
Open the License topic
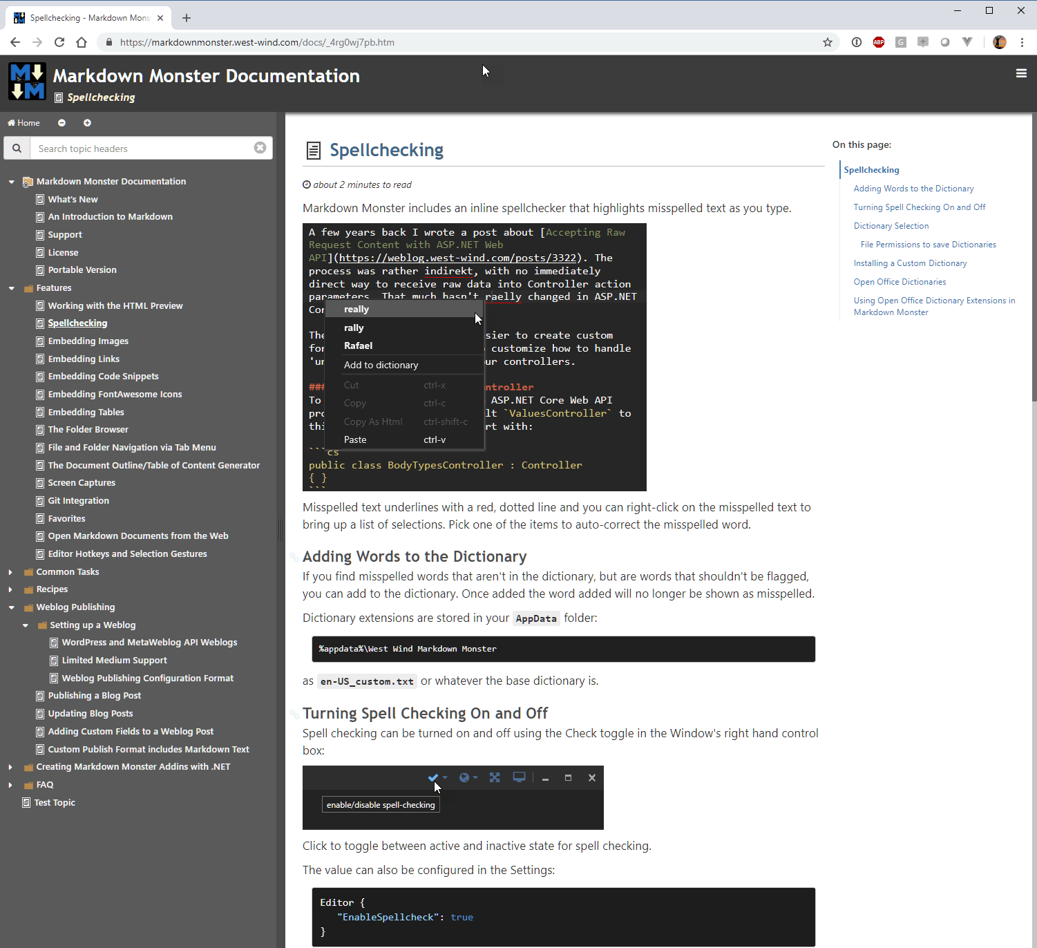coord(63,252)
